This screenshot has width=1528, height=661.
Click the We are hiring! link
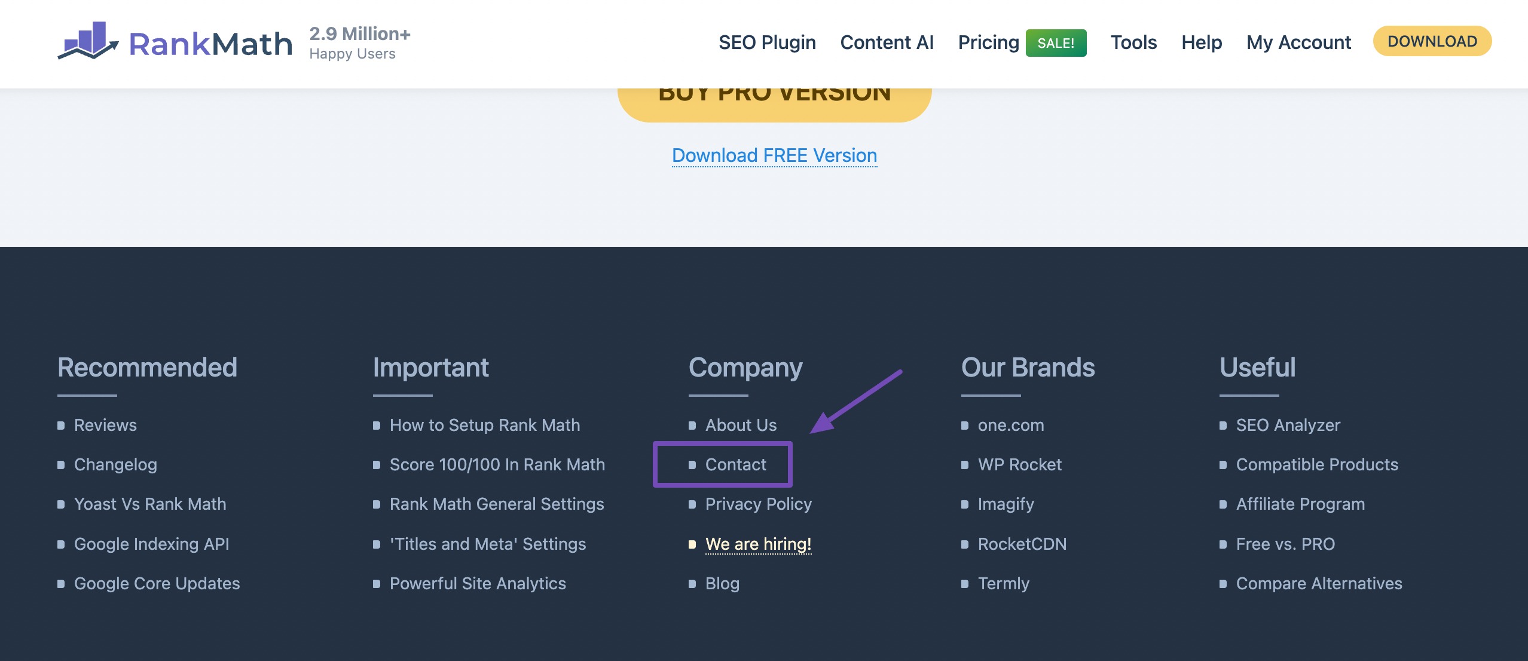758,544
